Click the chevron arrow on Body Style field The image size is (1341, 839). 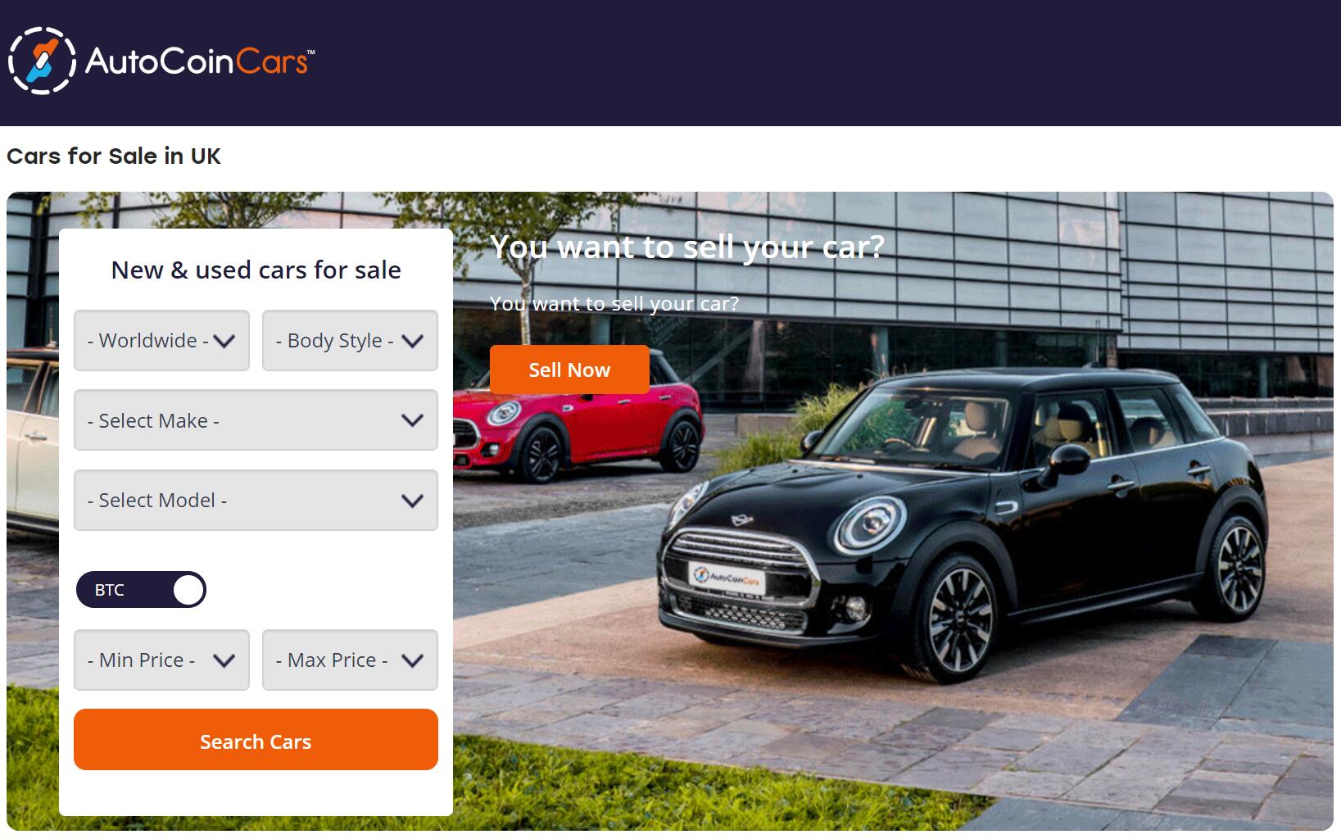412,341
